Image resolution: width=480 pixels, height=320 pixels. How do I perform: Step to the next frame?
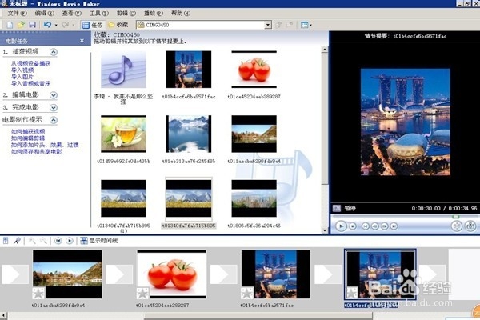coord(385,226)
